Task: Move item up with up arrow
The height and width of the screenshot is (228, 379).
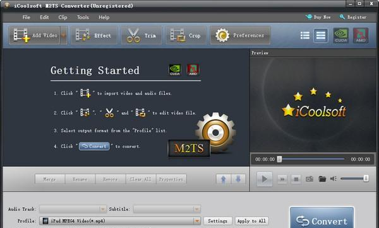Action: (x=224, y=180)
